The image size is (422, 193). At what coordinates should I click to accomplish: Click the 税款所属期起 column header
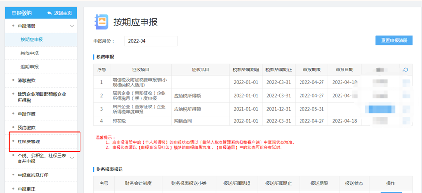246,70
